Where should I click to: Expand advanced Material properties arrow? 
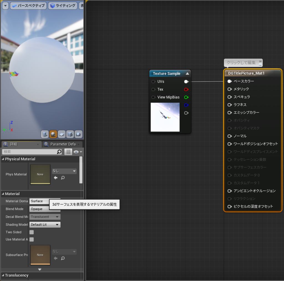click(40, 269)
